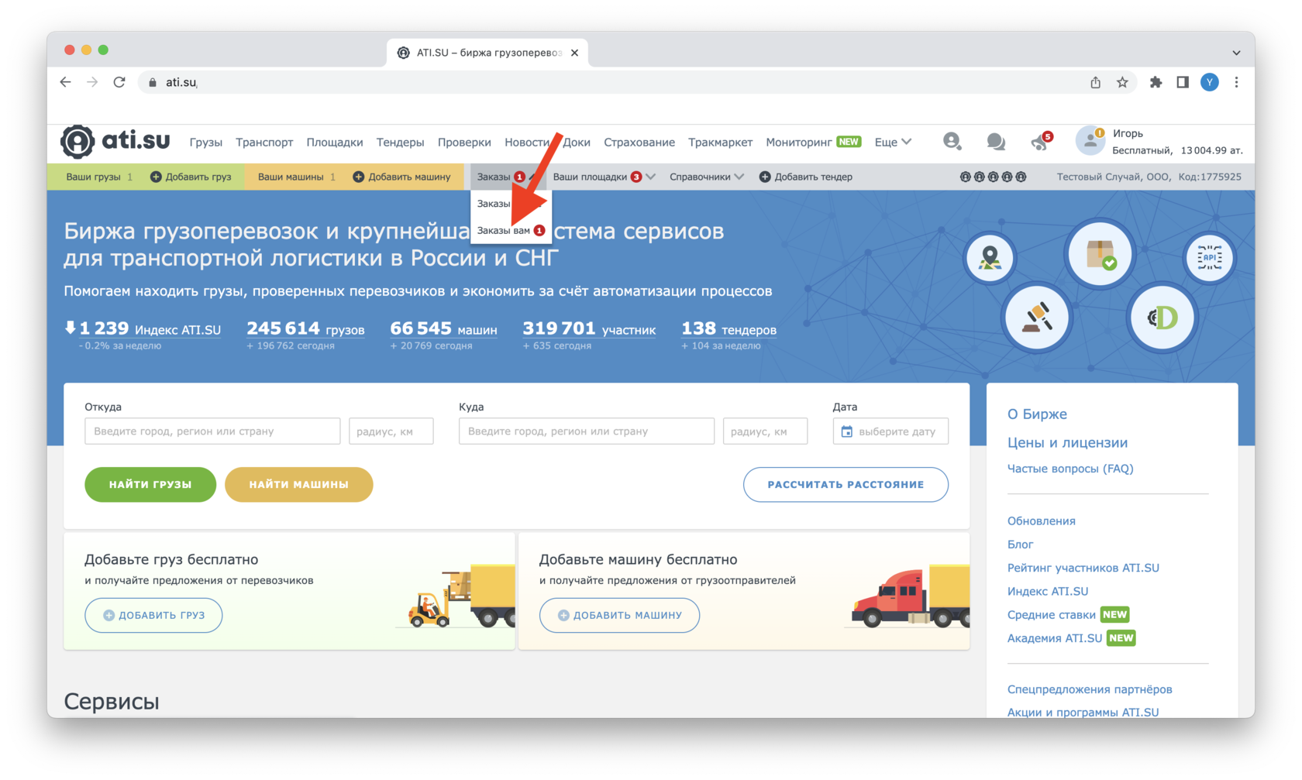Click the row of five rating stars icons

(993, 177)
